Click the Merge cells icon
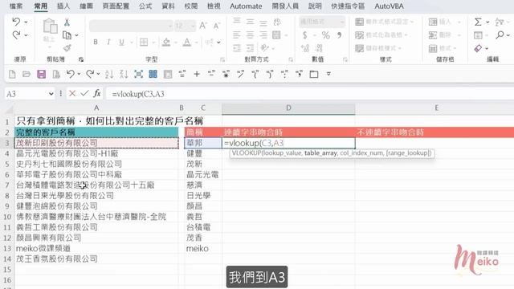The width and height of the screenshot is (514, 289). coord(276,35)
